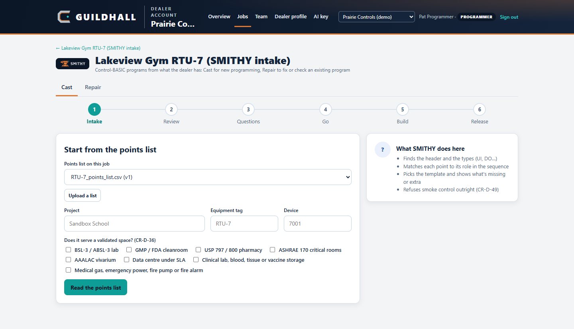The width and height of the screenshot is (574, 329).
Task: Tick the GMP / FDA cleanroom checkbox
Action: click(x=129, y=250)
